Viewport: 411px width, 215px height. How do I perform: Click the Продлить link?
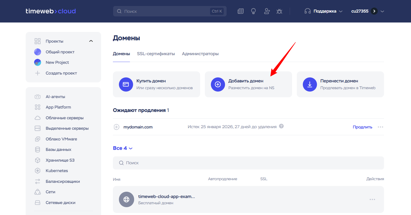(x=362, y=127)
